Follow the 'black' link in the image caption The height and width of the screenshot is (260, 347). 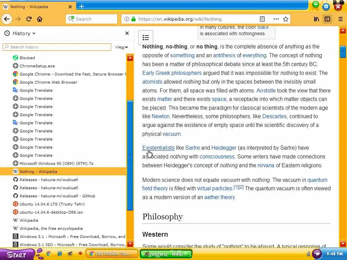pyautogui.click(x=263, y=27)
